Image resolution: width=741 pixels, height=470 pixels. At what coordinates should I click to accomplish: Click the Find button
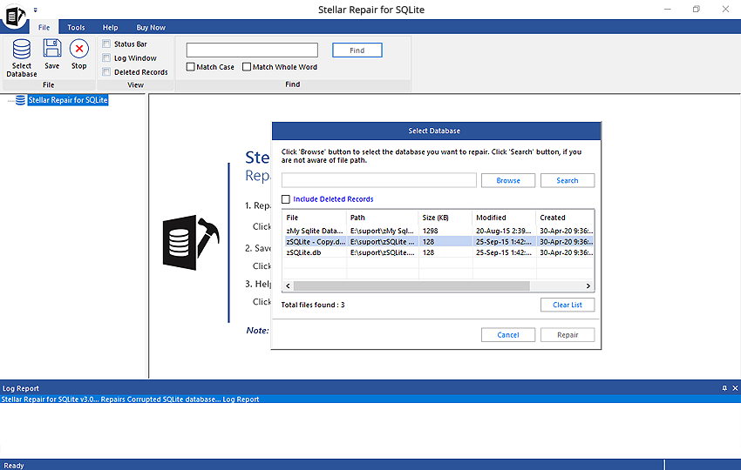click(357, 50)
